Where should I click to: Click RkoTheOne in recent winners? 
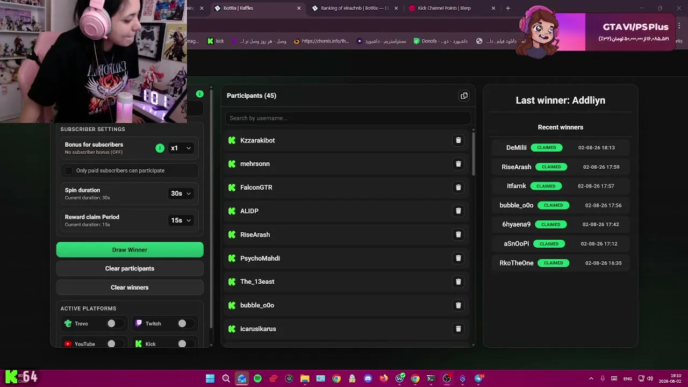point(516,263)
